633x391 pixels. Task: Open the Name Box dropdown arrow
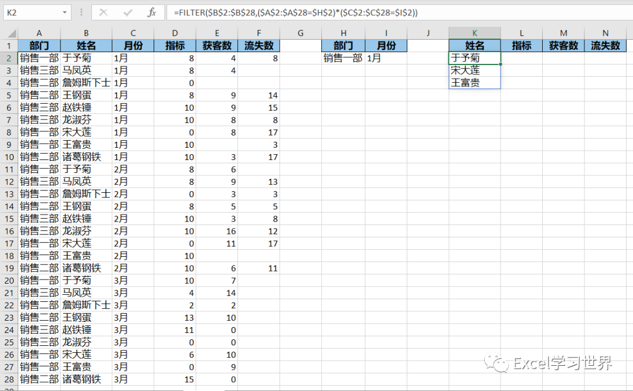[x=64, y=12]
